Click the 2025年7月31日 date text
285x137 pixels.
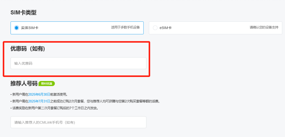[x=39, y=101]
